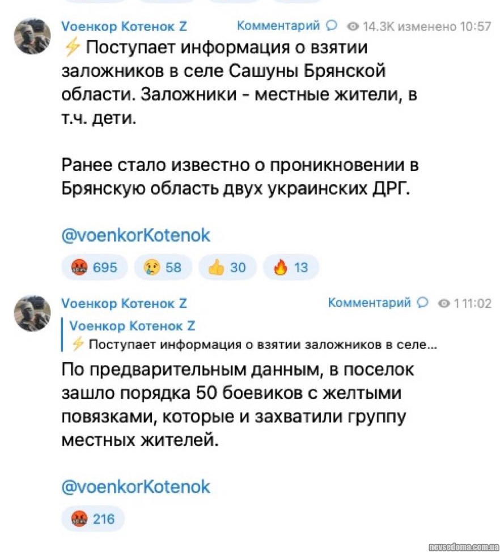
Task: Toggle the fire reaction showing 13
Action: coord(291,267)
